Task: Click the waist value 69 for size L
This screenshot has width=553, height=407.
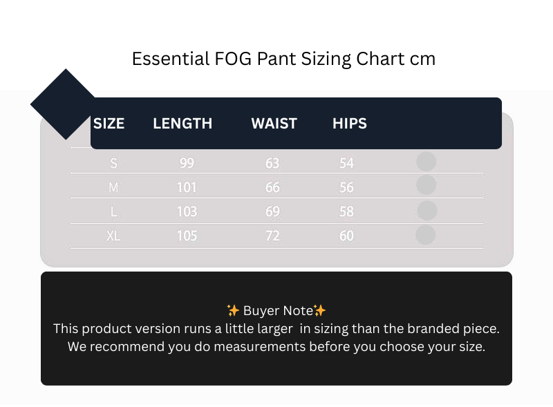Action: tap(272, 211)
